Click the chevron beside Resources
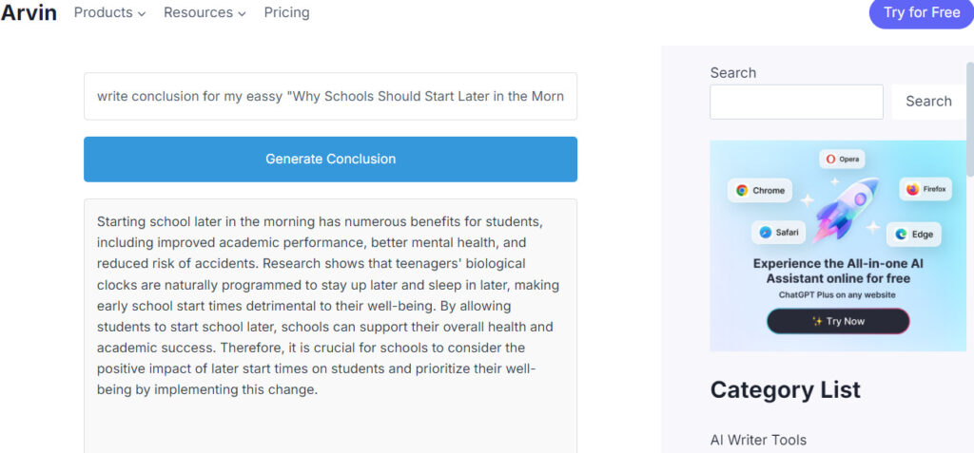The width and height of the screenshot is (974, 453). point(242,13)
